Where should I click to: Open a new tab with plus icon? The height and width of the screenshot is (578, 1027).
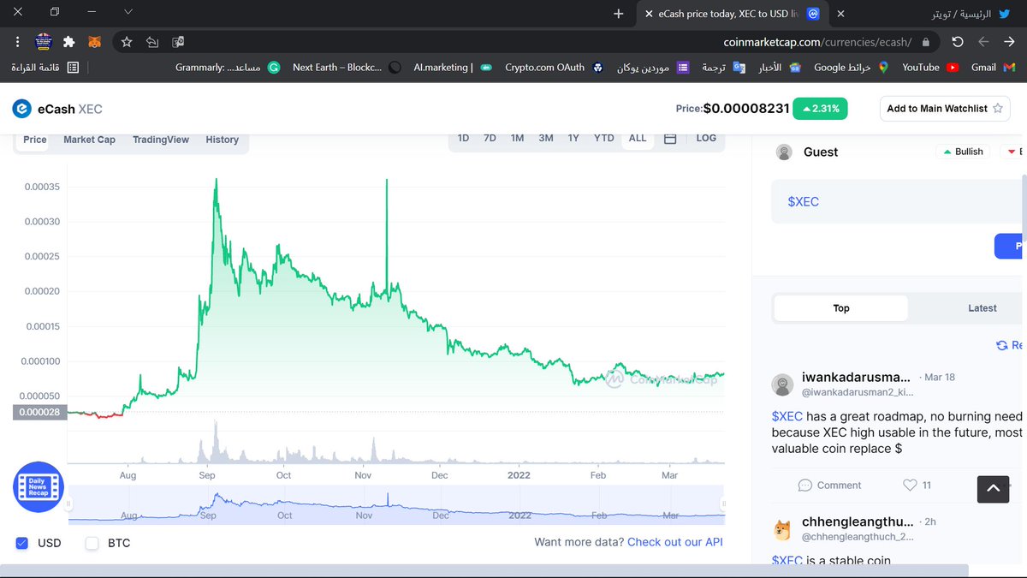pos(619,14)
